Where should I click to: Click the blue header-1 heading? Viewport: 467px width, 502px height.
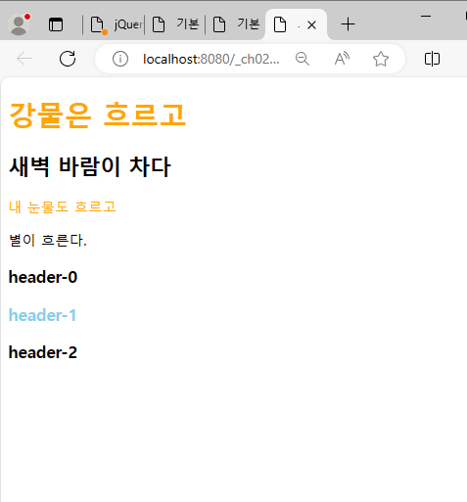pos(42,315)
